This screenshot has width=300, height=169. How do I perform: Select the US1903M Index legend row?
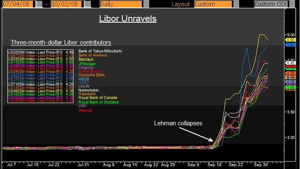pos(40,88)
